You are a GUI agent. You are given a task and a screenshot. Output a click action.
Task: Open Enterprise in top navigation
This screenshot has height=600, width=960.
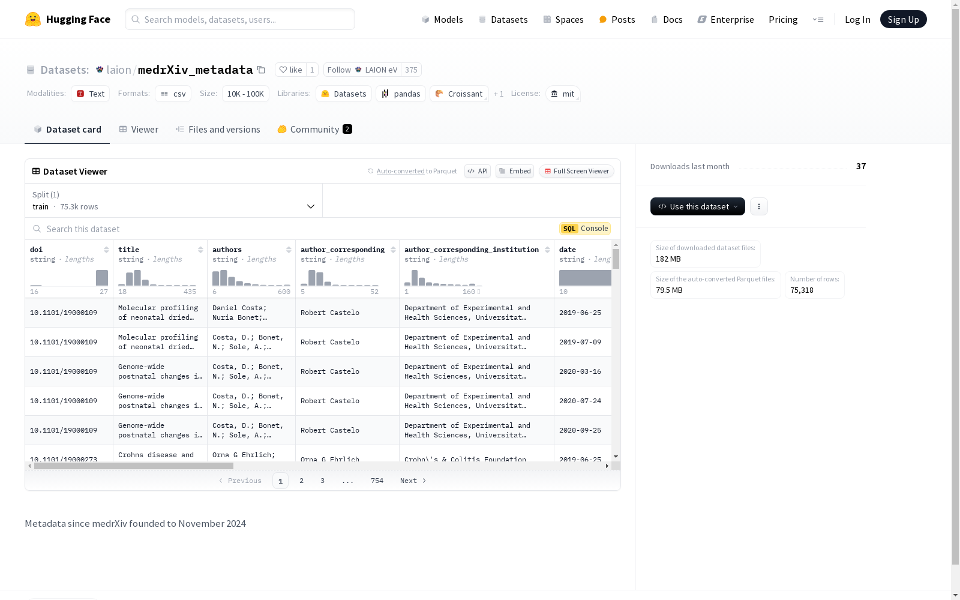click(x=725, y=19)
